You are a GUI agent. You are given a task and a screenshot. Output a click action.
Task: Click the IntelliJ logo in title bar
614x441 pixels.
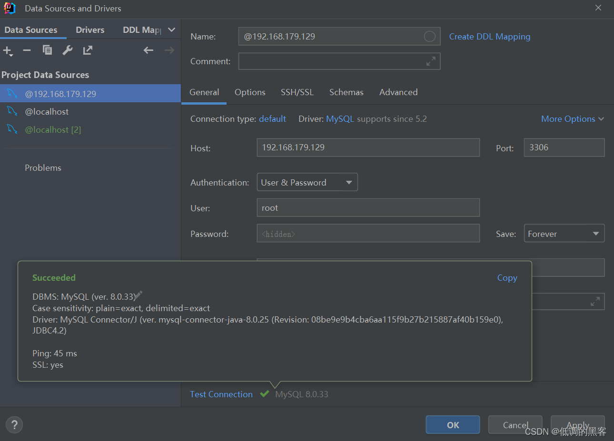pyautogui.click(x=10, y=8)
